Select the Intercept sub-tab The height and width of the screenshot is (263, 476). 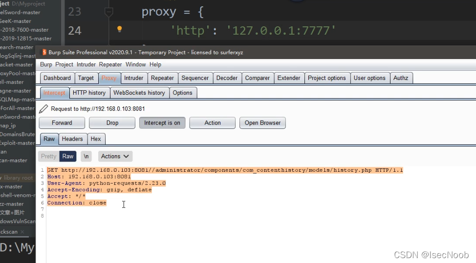tap(54, 93)
